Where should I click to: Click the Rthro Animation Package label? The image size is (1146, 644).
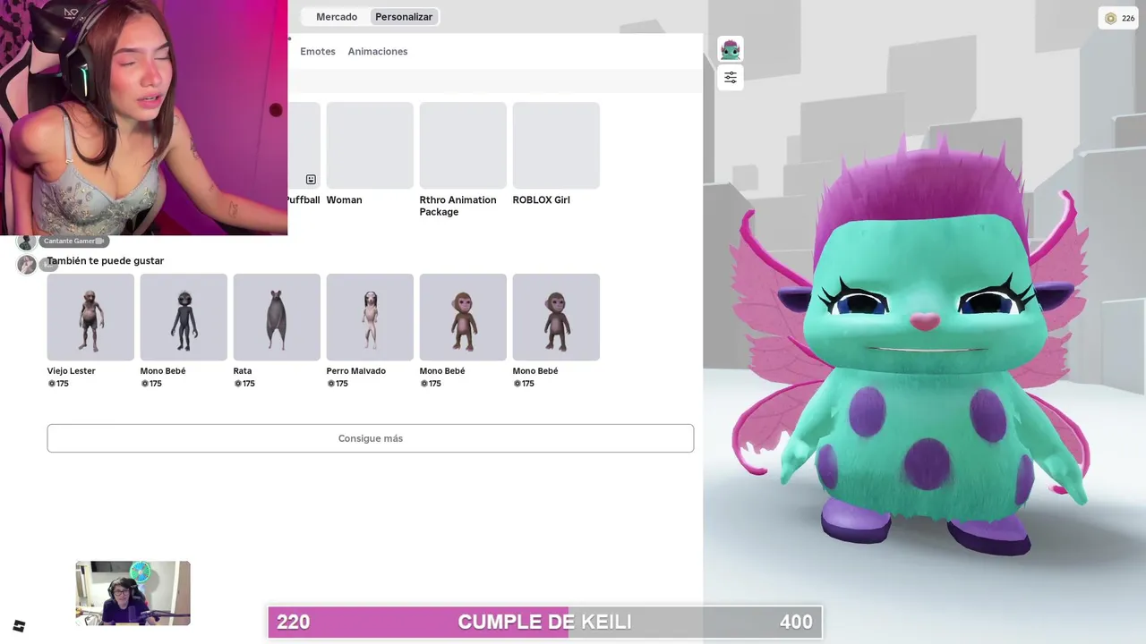tap(458, 206)
